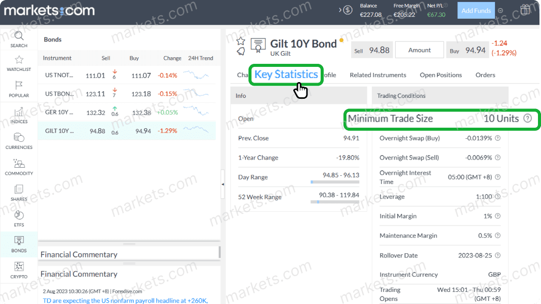Expand the account balance details chevron
541x304 pixels.
click(x=340, y=9)
